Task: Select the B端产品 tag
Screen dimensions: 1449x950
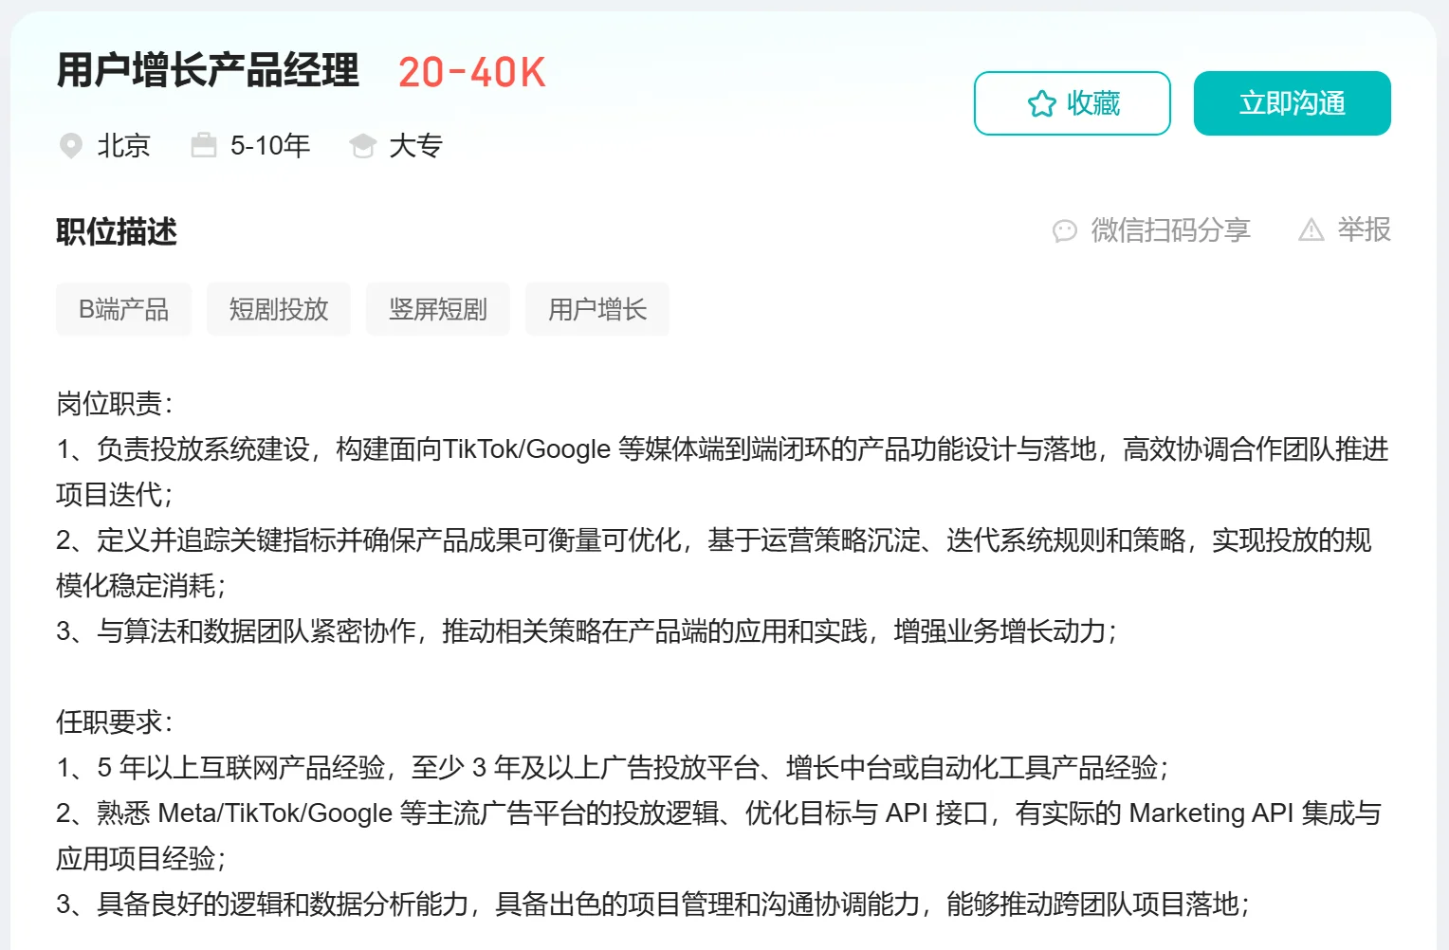Action: (x=123, y=309)
